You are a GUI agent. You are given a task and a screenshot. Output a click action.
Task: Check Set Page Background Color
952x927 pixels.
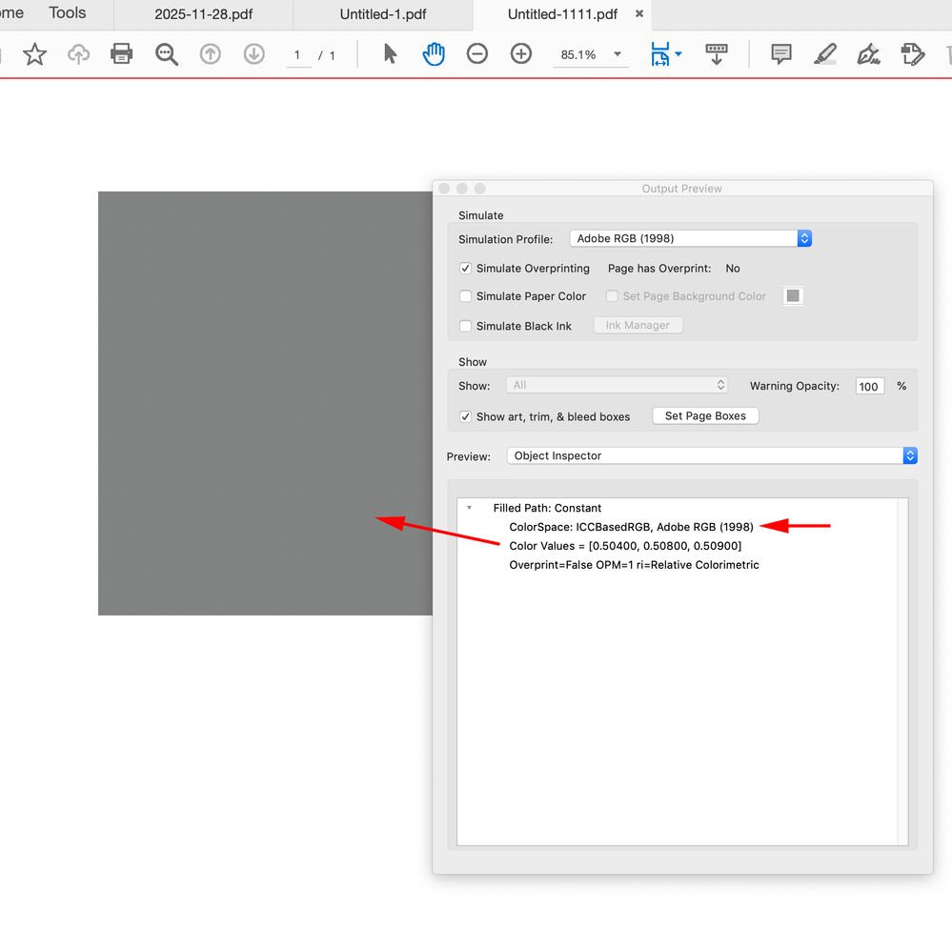coord(612,296)
